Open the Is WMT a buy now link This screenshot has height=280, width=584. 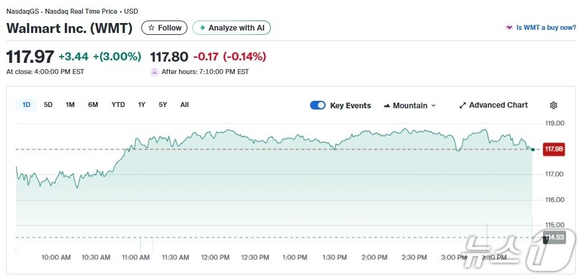tap(546, 28)
